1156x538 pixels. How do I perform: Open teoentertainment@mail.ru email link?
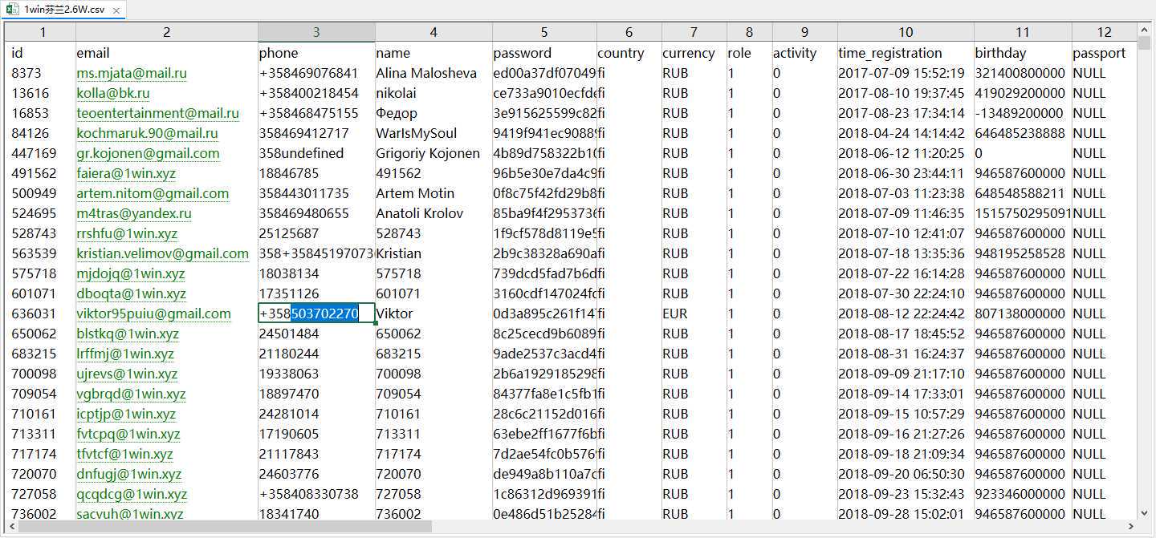[158, 113]
